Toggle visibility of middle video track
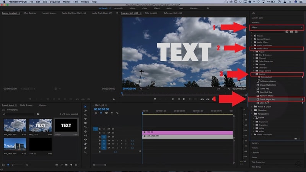 pos(113,133)
